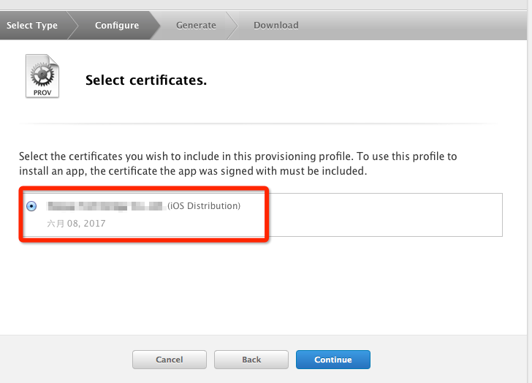The width and height of the screenshot is (532, 383).
Task: Click the Back button
Action: (x=251, y=360)
